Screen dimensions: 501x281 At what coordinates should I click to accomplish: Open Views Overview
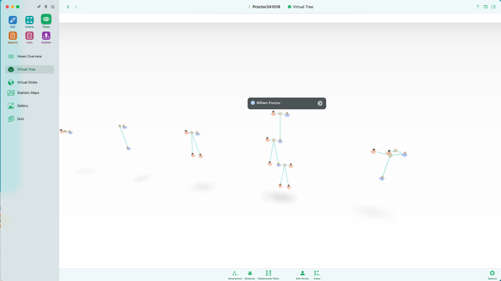pyautogui.click(x=29, y=56)
